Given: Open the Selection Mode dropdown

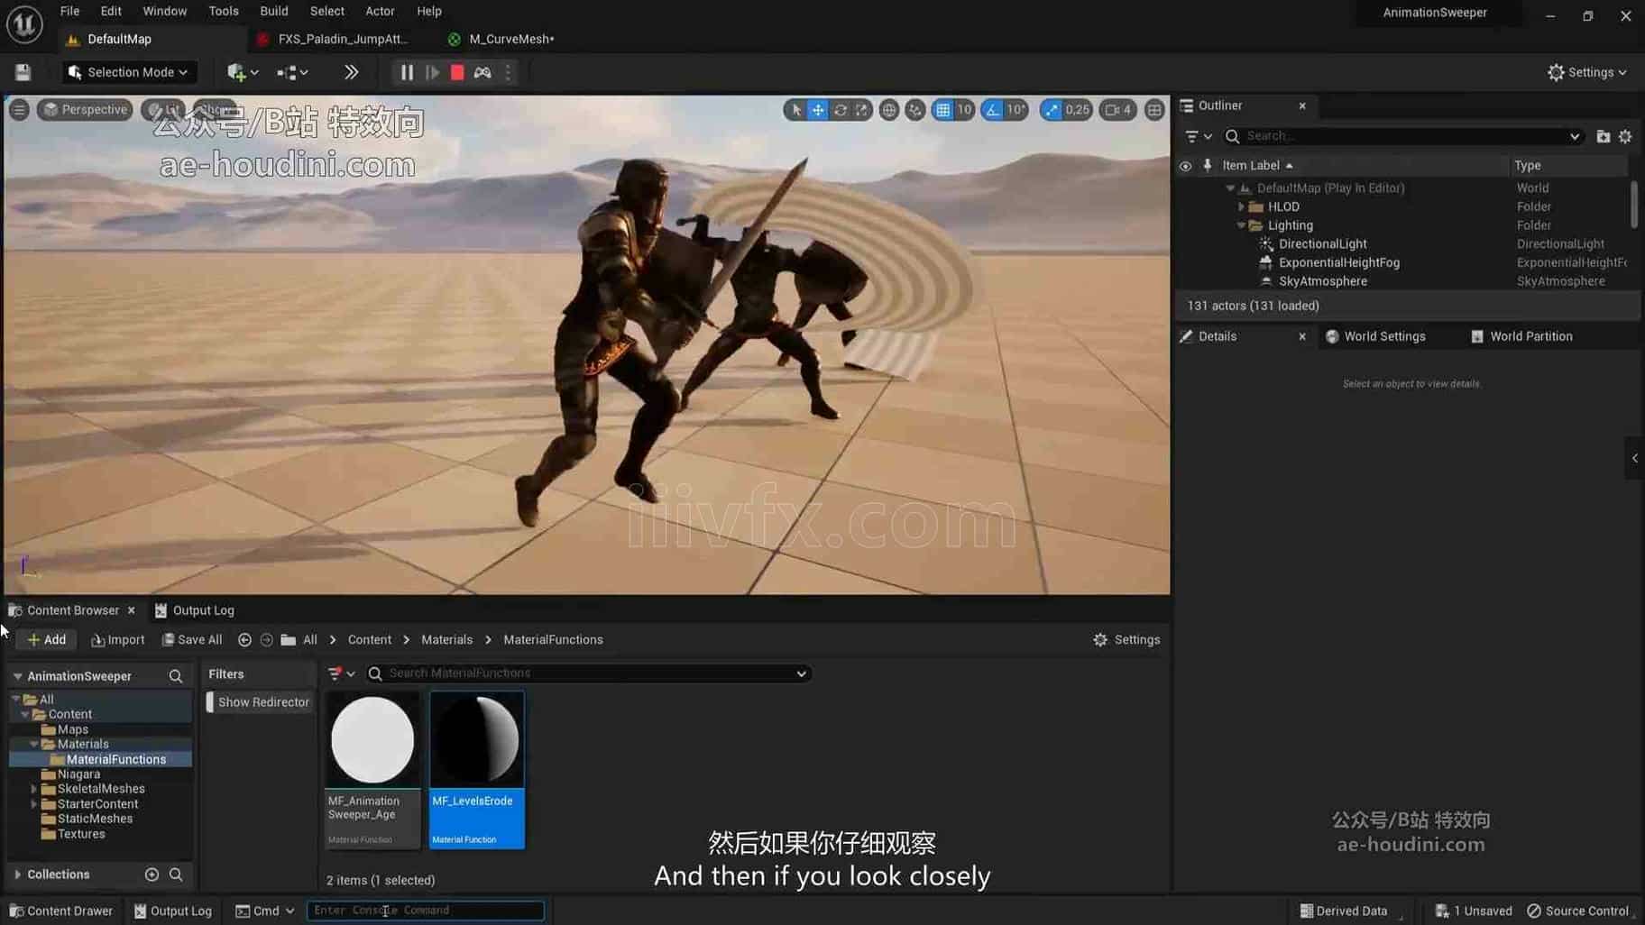Looking at the screenshot, I should pyautogui.click(x=128, y=72).
